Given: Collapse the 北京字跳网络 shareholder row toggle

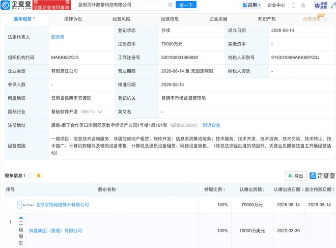Looking at the screenshot, I should tap(19, 205).
